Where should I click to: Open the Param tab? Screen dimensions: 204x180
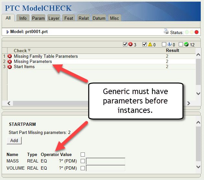point(38,18)
